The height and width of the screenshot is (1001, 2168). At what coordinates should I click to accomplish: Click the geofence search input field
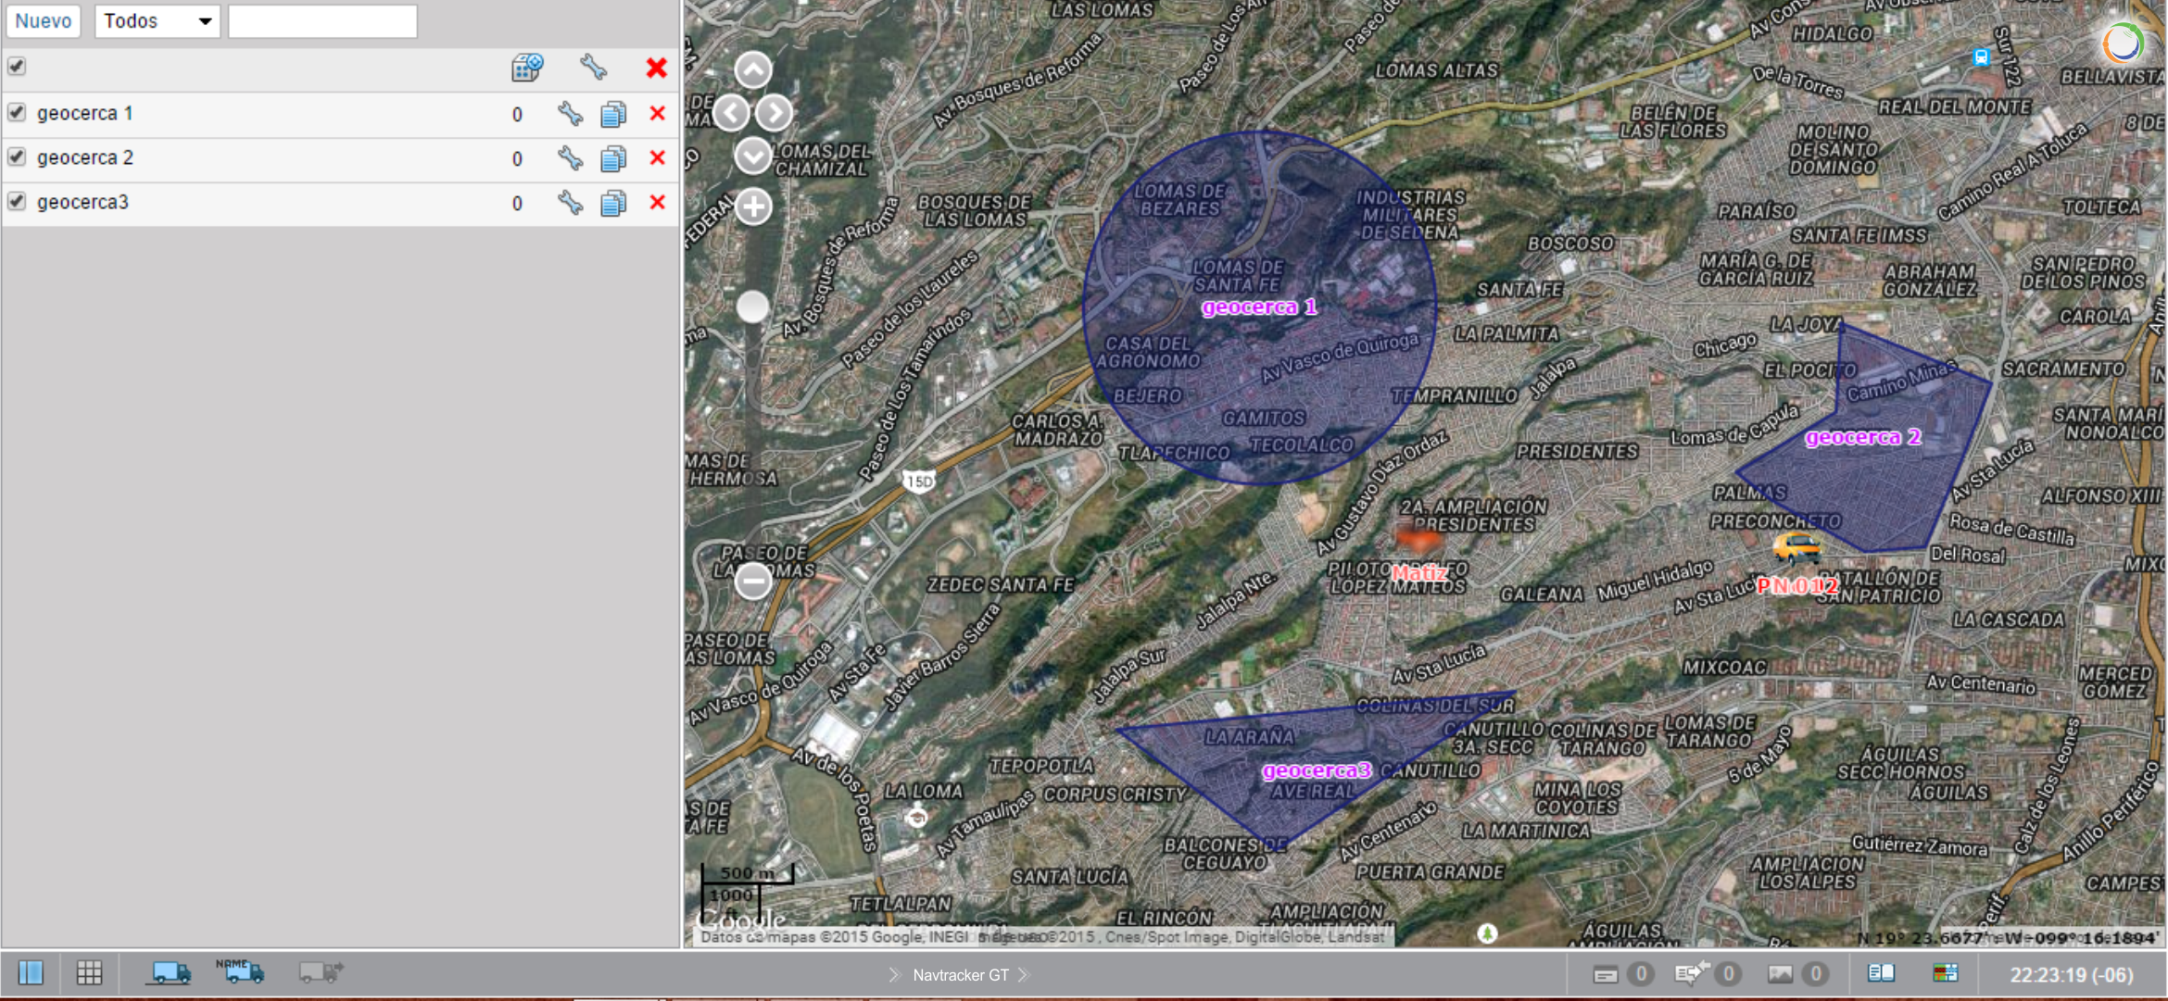322,20
